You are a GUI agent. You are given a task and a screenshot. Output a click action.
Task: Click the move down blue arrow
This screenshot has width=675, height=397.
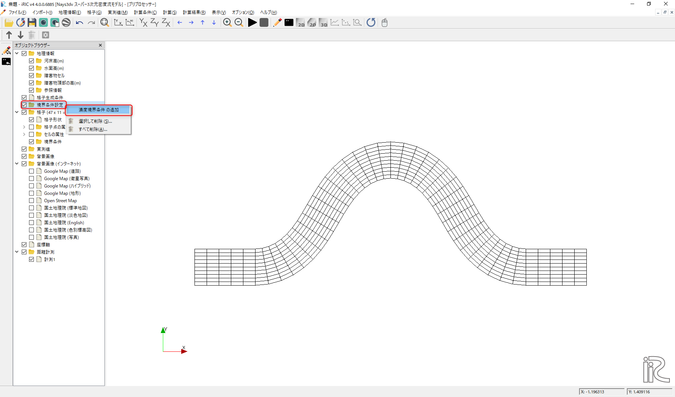click(x=214, y=23)
